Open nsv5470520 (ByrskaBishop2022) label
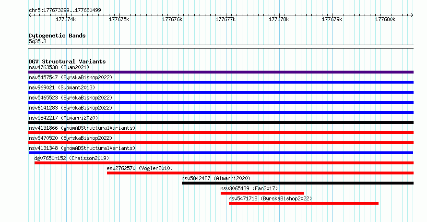Viewport: 427px width, 222px height. coord(71,138)
